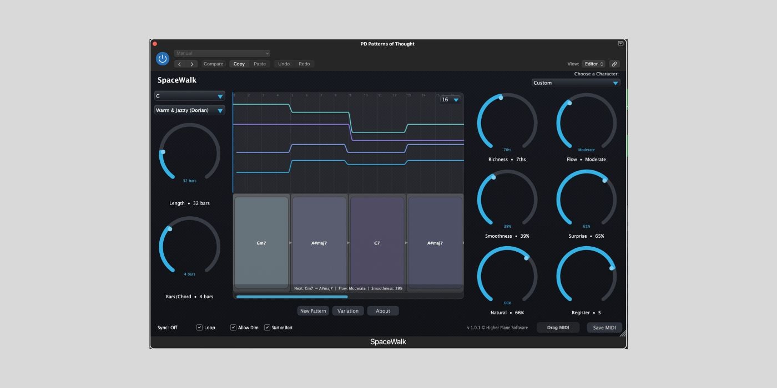The width and height of the screenshot is (777, 388).
Task: Disable the Allow Dim checkbox
Action: 233,328
